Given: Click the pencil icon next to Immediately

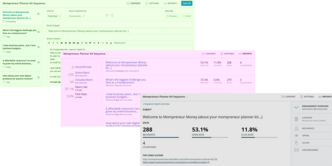Looking at the screenshot, I should coord(84,16).
